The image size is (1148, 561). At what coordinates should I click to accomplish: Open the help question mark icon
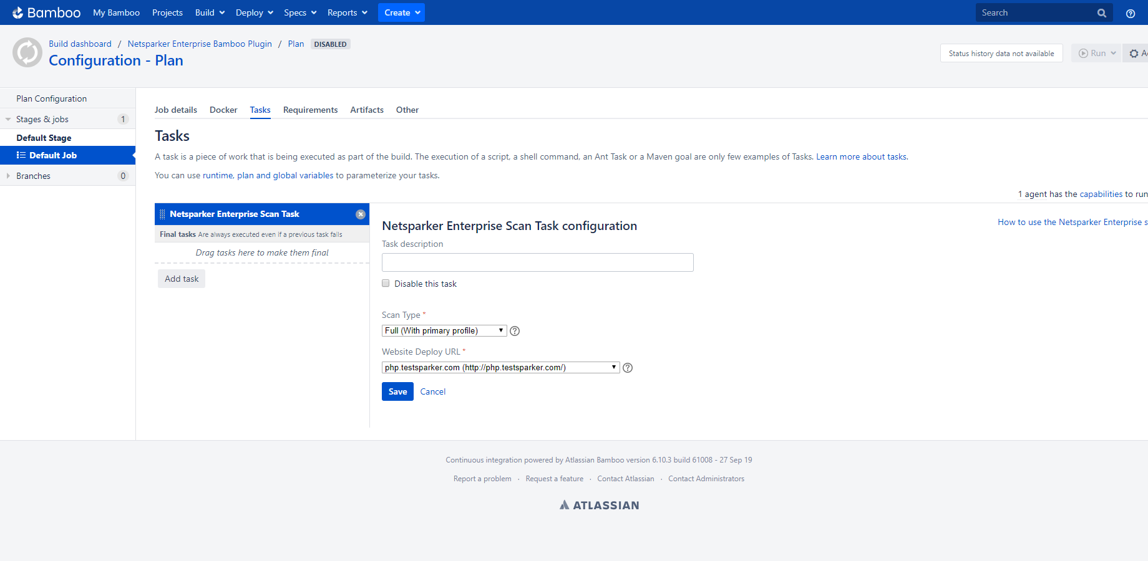pyautogui.click(x=1131, y=13)
